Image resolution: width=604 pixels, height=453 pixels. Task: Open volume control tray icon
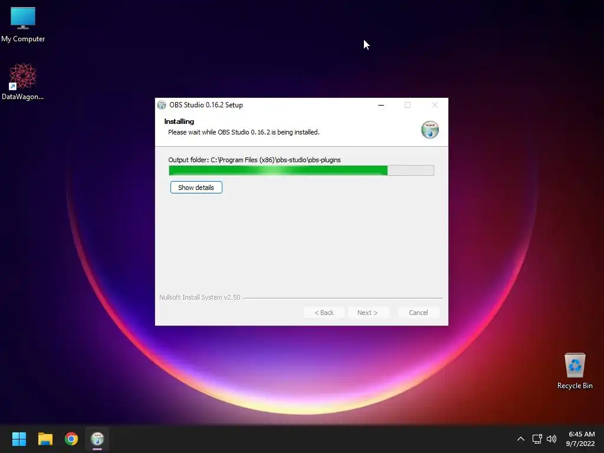click(x=552, y=439)
